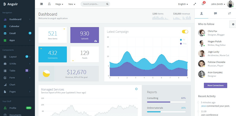Viewport: 236px width, 116px height.
Task: Click the 30% Profile badge
Action: (x=29, y=108)
